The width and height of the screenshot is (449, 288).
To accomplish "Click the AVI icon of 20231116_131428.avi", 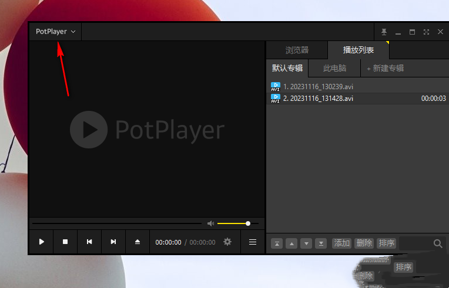I will click(276, 99).
